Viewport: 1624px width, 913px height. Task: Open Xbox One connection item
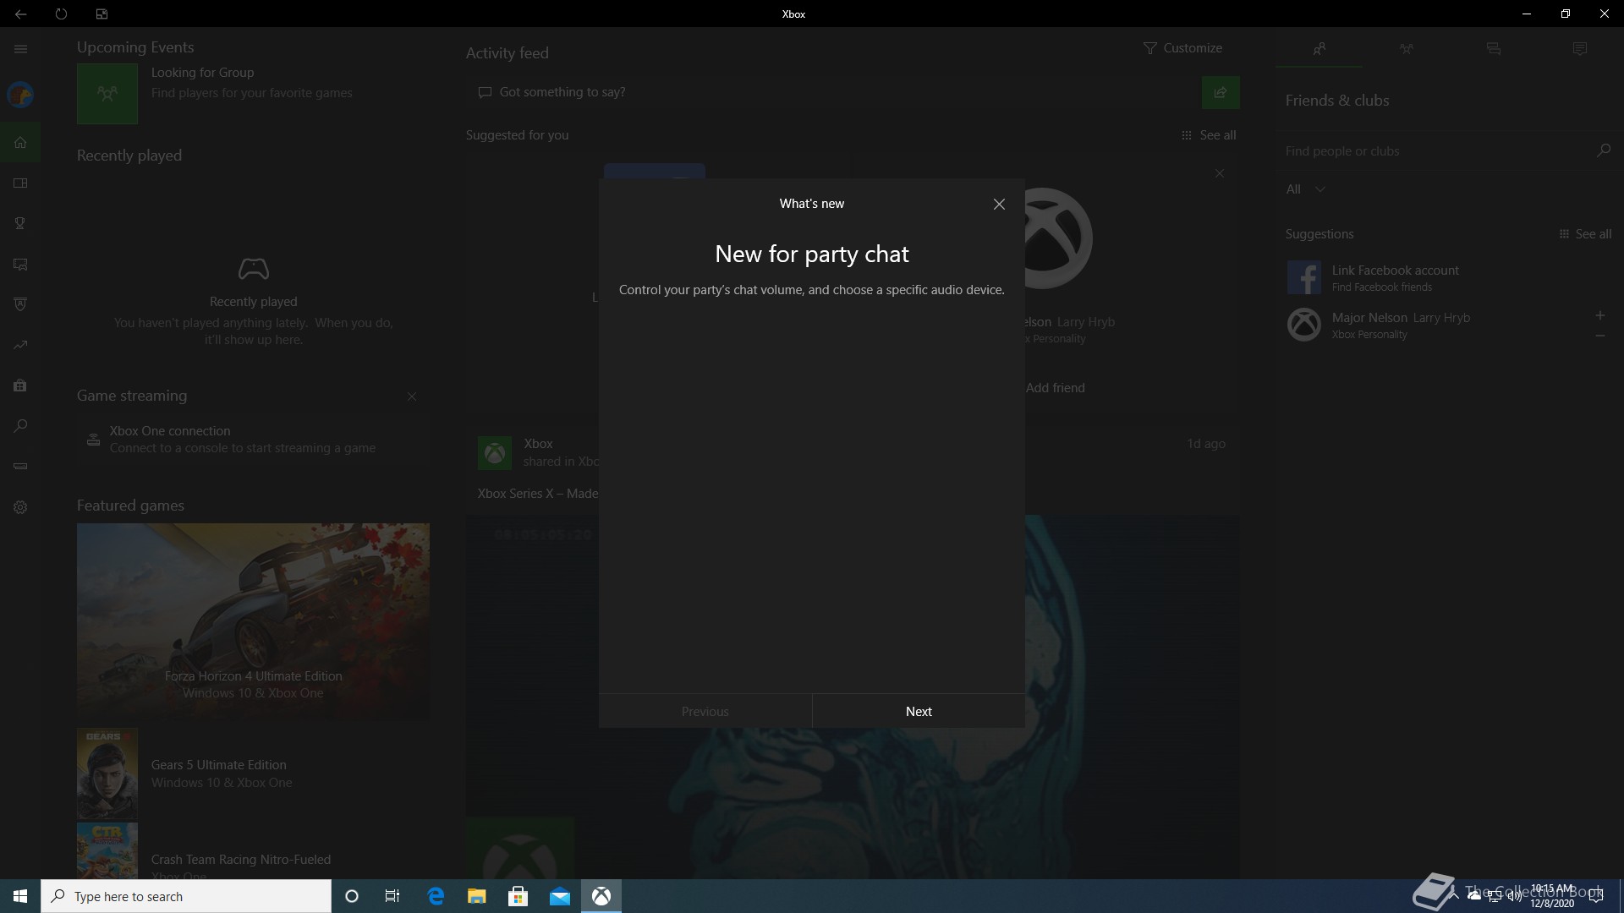pos(253,440)
